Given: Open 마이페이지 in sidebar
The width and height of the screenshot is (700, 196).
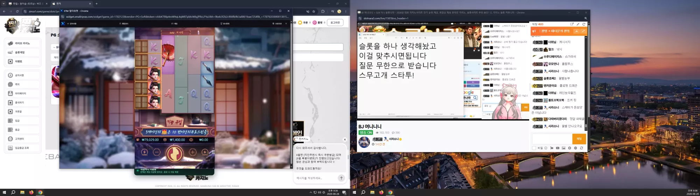Looking at the screenshot, I should [23, 93].
